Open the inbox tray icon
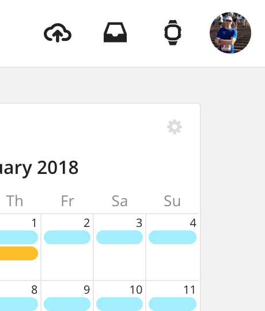Image resolution: width=265 pixels, height=311 pixels. tap(115, 32)
